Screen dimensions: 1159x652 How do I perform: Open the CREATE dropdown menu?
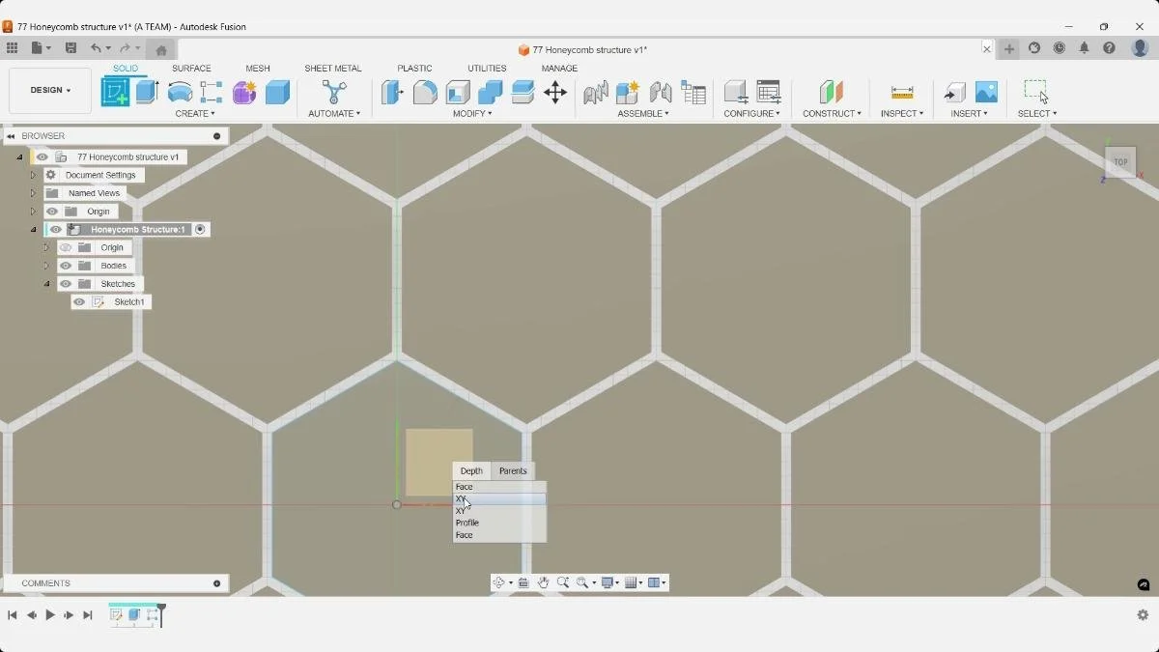(194, 114)
